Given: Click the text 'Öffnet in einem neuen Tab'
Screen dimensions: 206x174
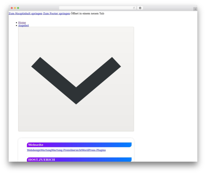Looking at the screenshot, I should point(87,14).
